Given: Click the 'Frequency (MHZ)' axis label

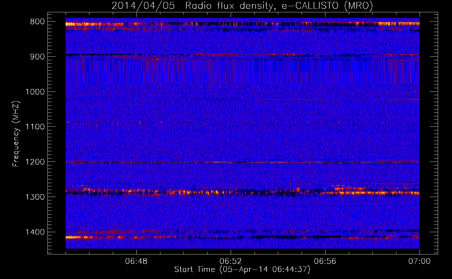Looking at the screenshot, I should tap(16, 134).
